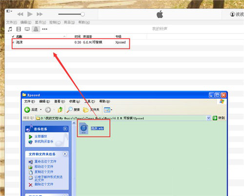Sort by the 表演者 column header
244x196 pixels.
click(x=87, y=37)
